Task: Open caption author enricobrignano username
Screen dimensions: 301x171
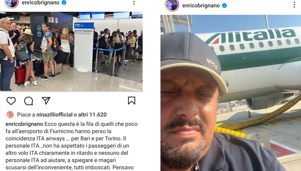Action: click(24, 124)
